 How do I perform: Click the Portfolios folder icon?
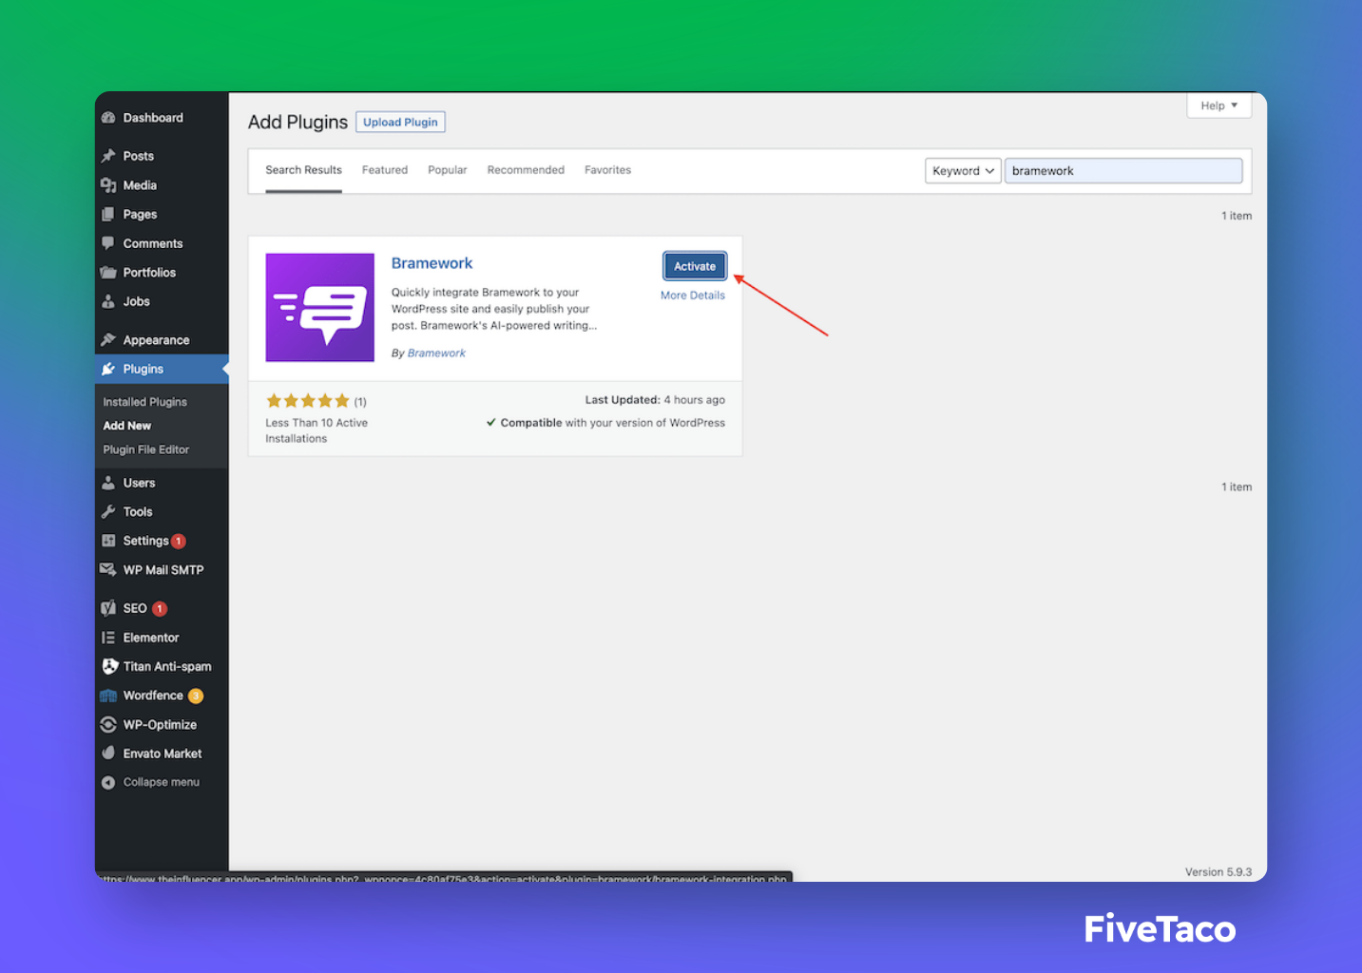tap(108, 273)
